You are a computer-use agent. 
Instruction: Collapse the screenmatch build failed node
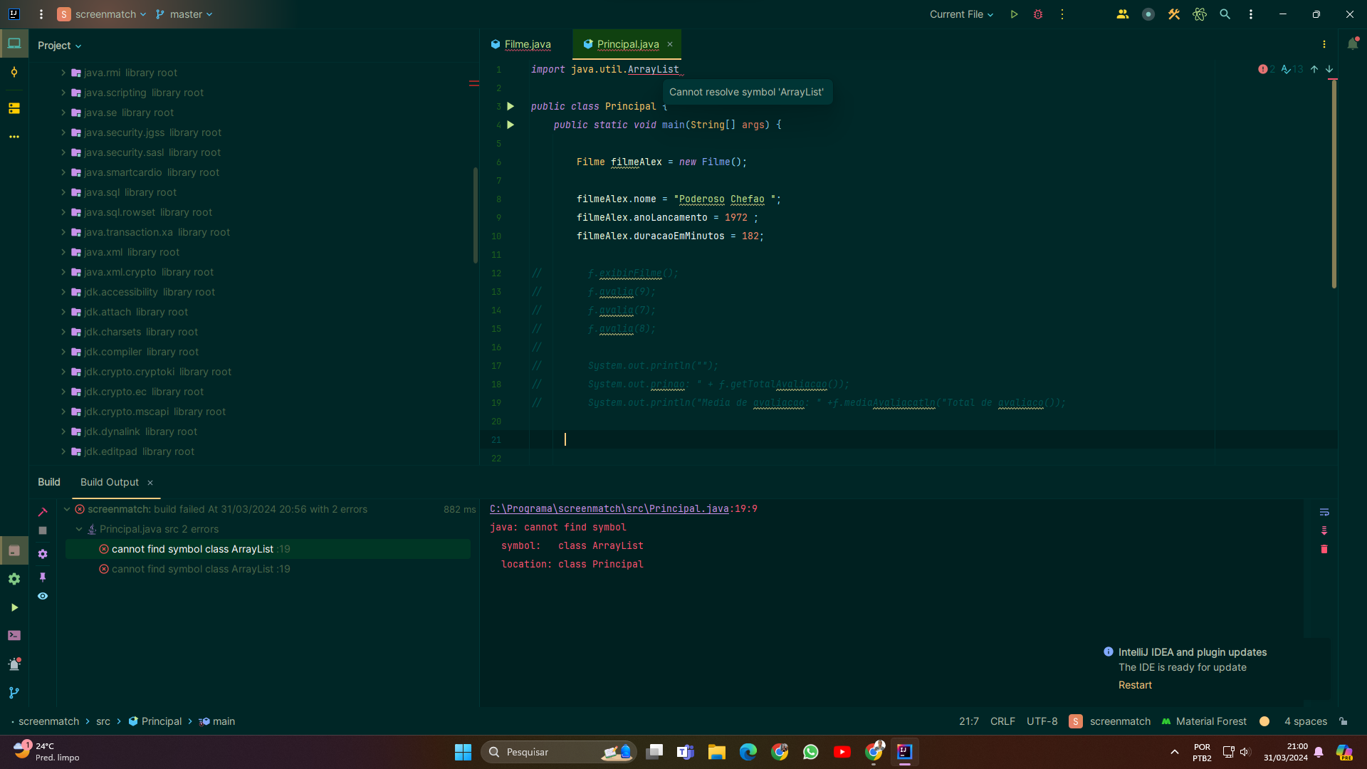[x=66, y=509]
